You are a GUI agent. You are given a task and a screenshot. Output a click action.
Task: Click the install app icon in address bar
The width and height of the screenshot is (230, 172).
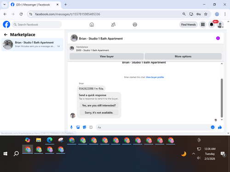click(x=191, y=14)
